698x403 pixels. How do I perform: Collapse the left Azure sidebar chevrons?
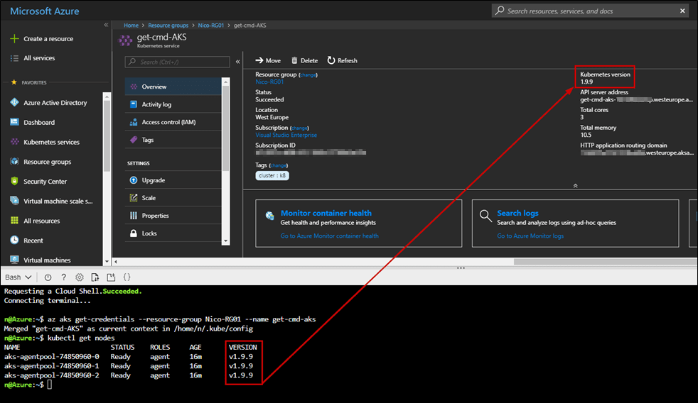pyautogui.click(x=106, y=25)
